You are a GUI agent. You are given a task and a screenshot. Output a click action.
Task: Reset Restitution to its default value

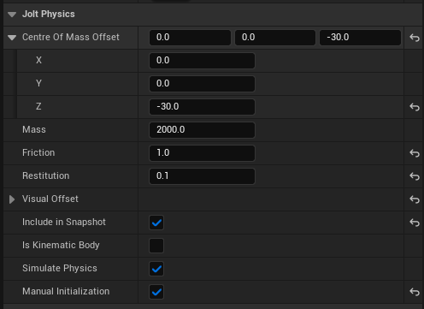tap(415, 176)
